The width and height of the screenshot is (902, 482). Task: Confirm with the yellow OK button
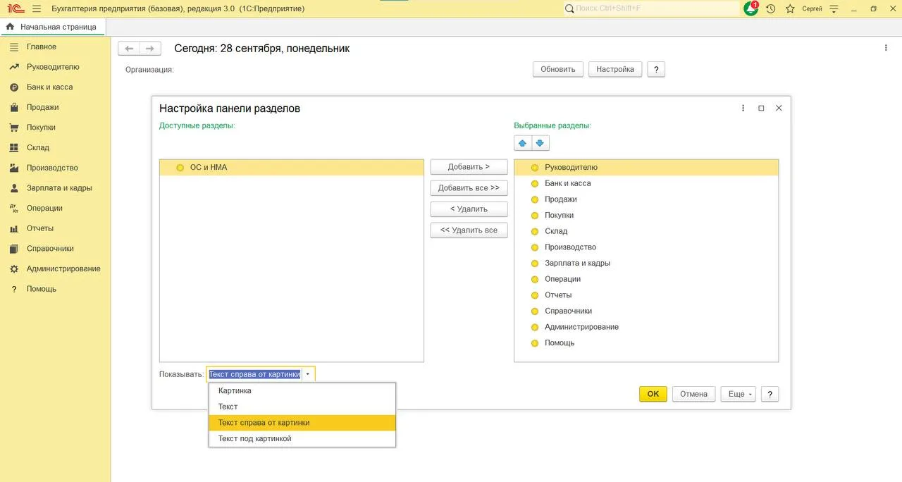(x=653, y=394)
